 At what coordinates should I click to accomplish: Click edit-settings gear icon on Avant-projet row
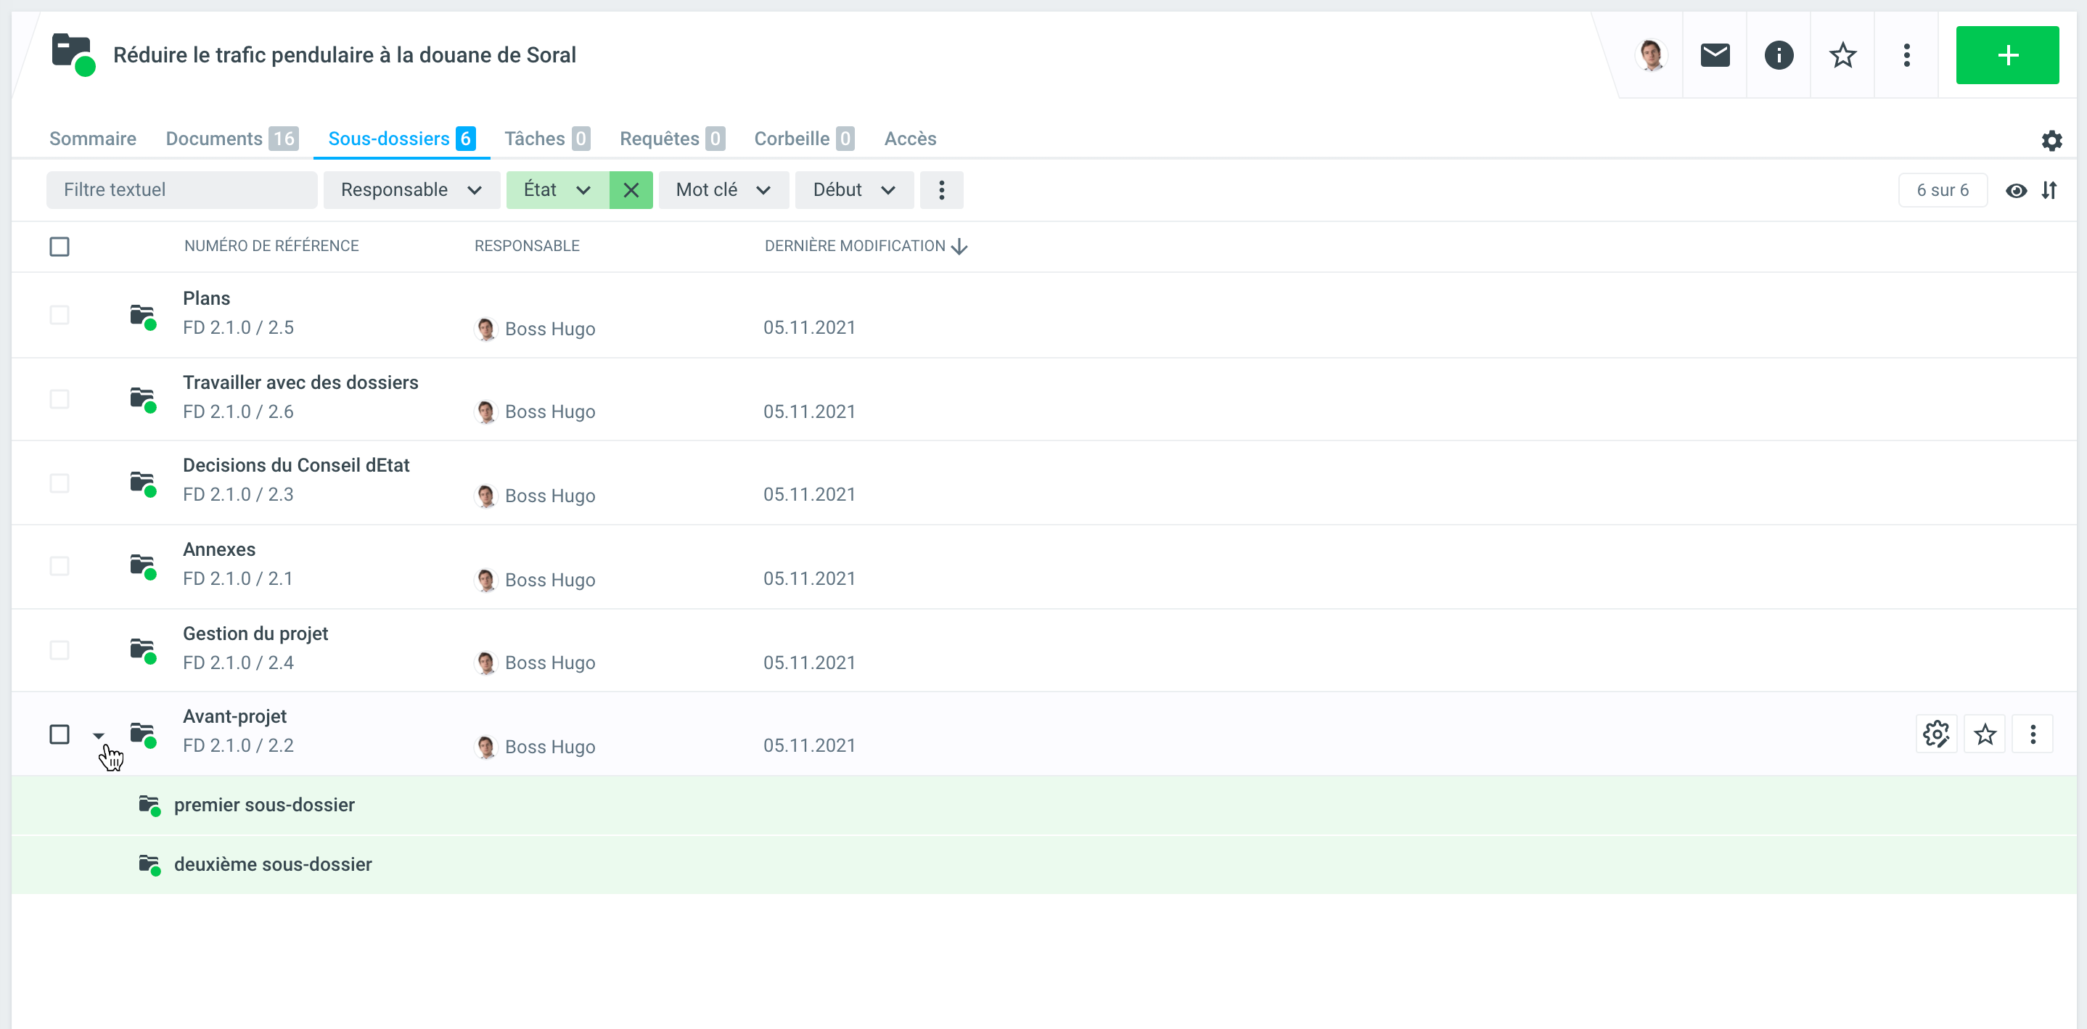point(1936,734)
